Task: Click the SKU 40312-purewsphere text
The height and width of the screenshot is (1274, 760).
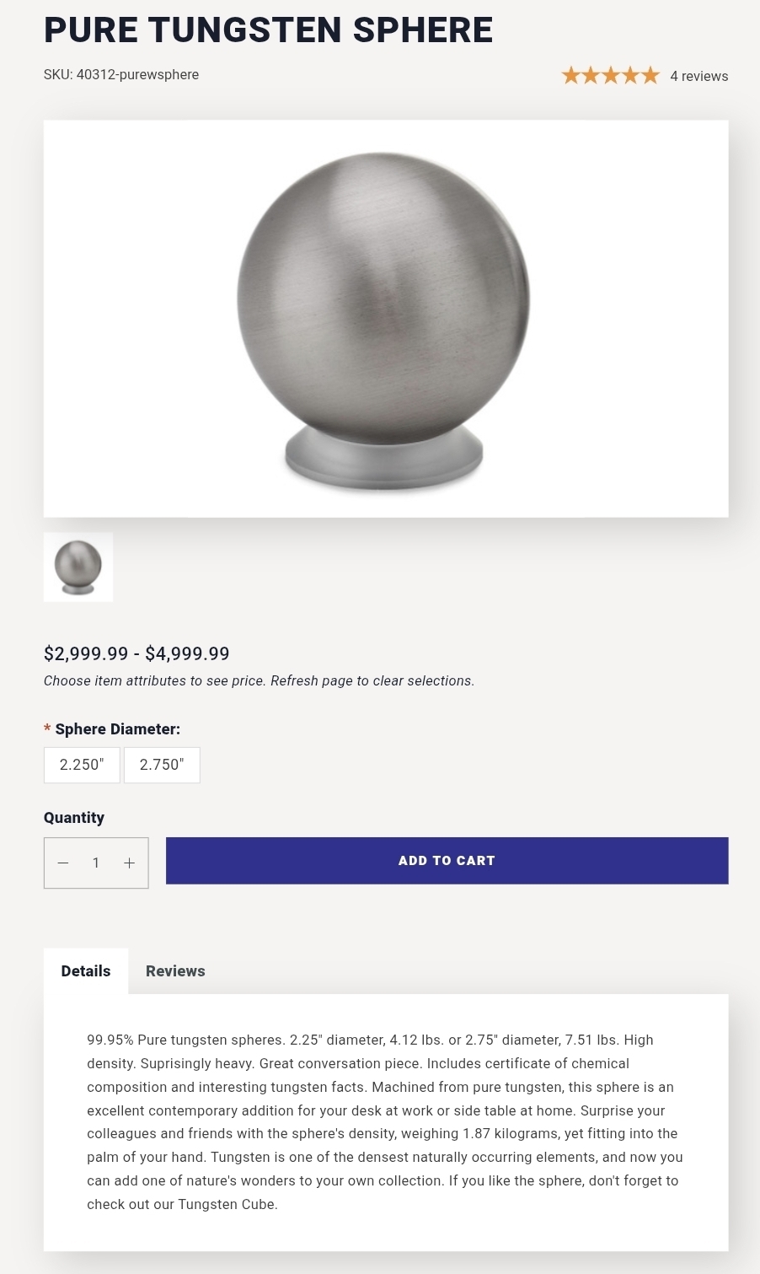Action: (121, 75)
